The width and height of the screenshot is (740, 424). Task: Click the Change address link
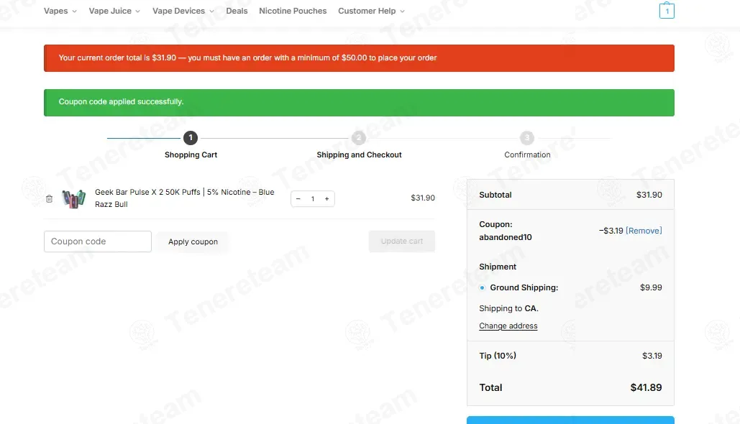coord(508,326)
